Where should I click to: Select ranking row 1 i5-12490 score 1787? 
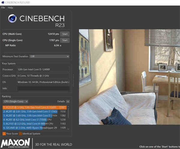click(x=34, y=108)
